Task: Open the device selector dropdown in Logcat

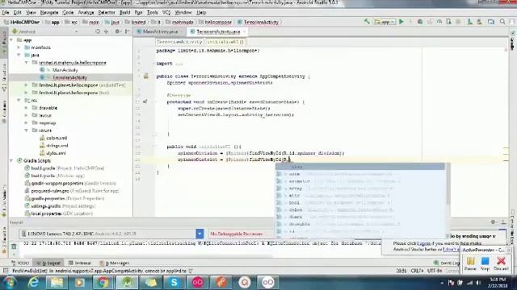Action: (200, 234)
